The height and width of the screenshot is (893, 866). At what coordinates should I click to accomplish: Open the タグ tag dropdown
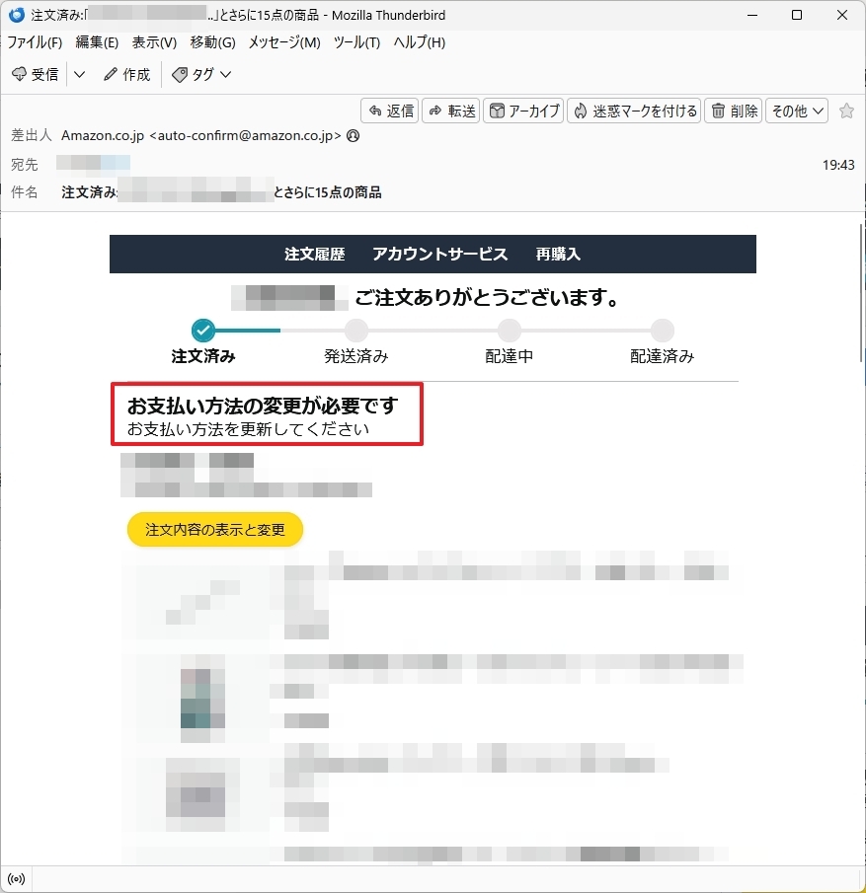(201, 74)
